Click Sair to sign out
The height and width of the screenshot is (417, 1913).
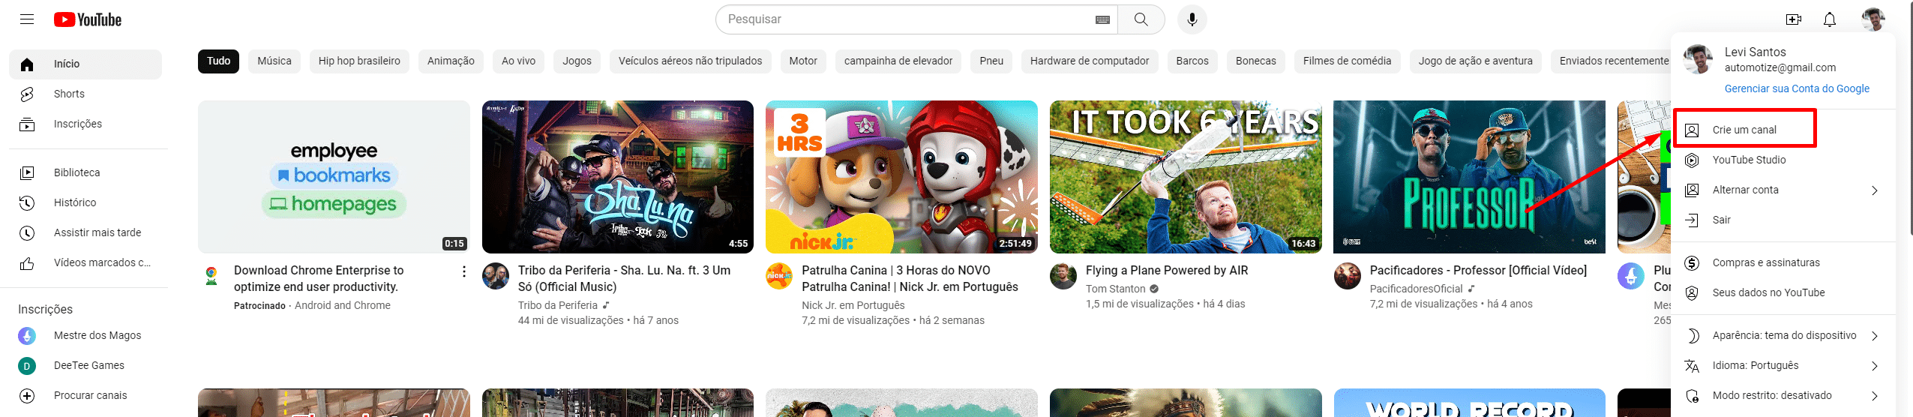coord(1783,220)
